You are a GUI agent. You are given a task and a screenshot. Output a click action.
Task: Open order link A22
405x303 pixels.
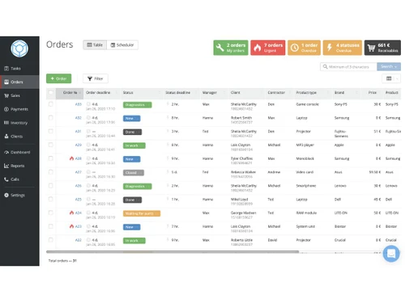[78, 240]
